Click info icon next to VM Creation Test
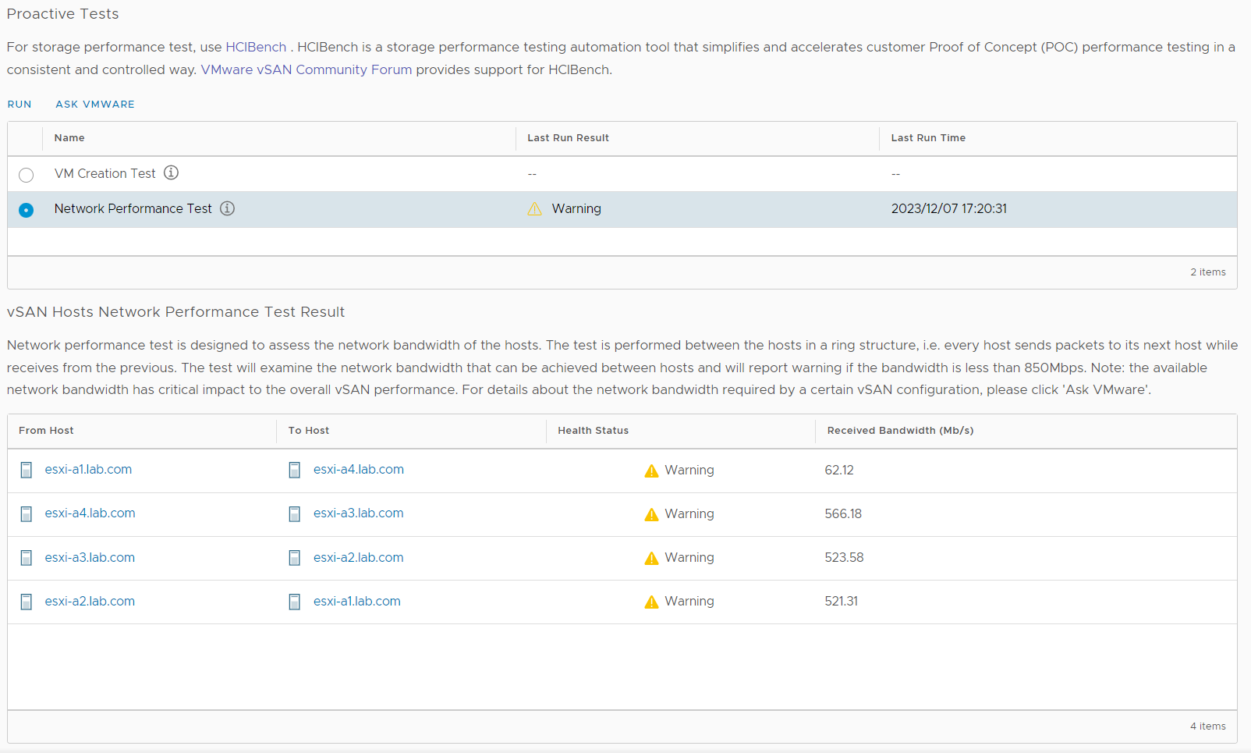The image size is (1251, 753). pyautogui.click(x=171, y=172)
